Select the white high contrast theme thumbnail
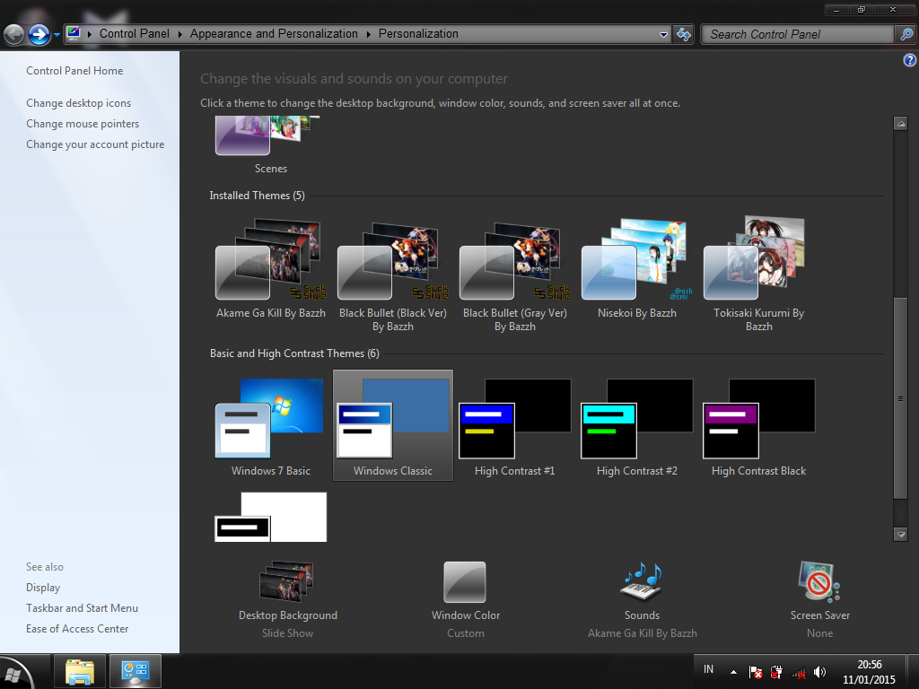919x689 pixels. pos(271,518)
